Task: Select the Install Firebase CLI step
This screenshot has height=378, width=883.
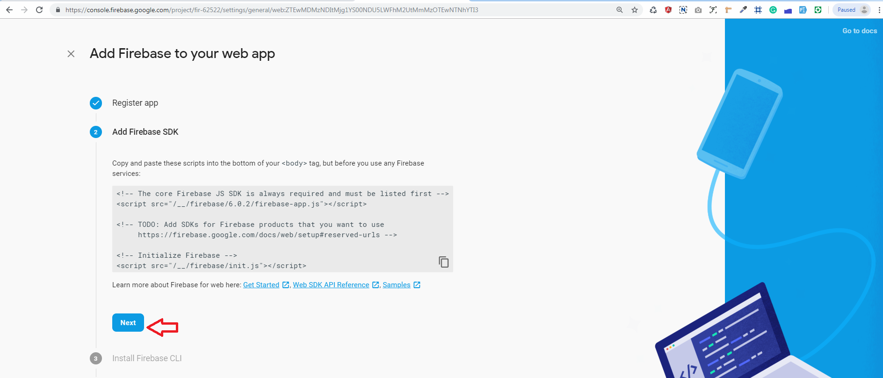Action: point(147,358)
